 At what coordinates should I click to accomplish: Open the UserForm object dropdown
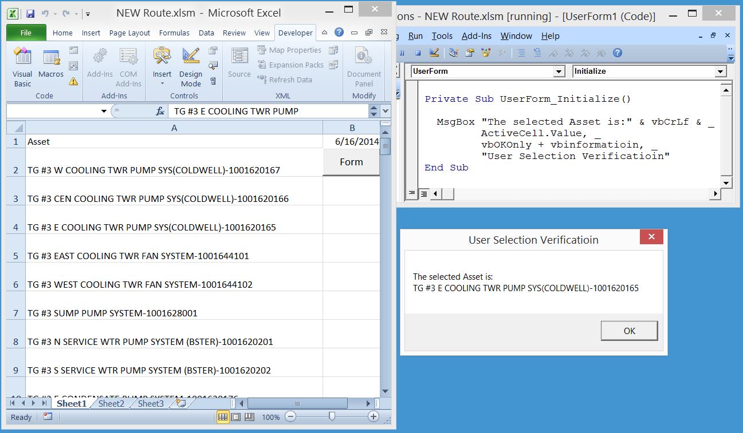click(559, 71)
